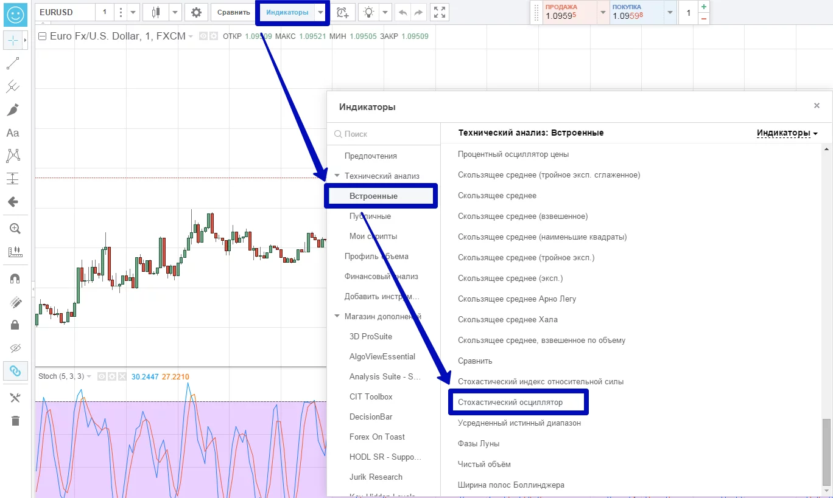Increase order quantity with plus button
The height and width of the screenshot is (498, 833).
704,7
